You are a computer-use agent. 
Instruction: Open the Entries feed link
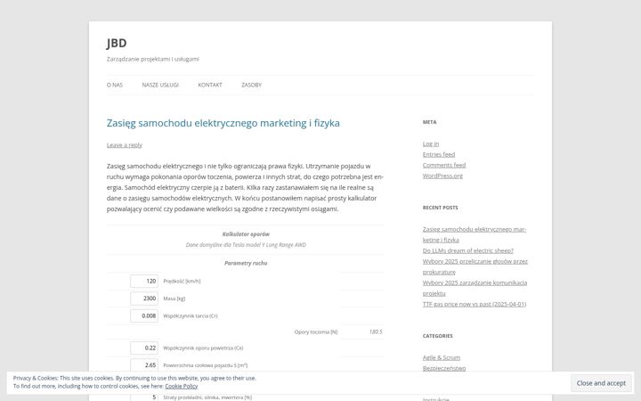439,154
